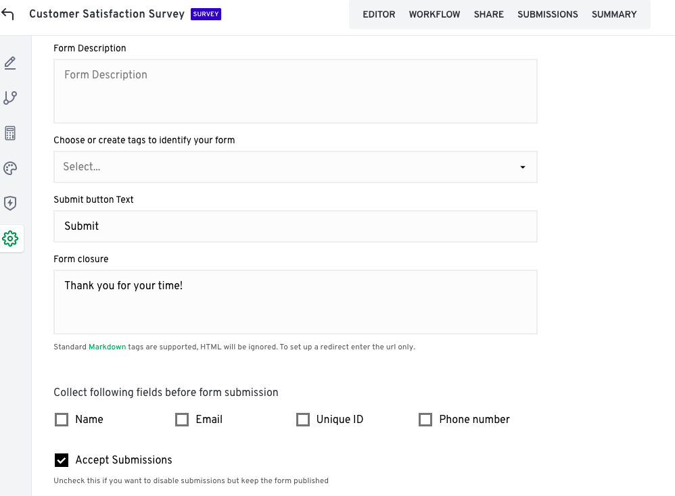This screenshot has width=675, height=496.
Task: Click the back arrow icon
Action: click(x=7, y=14)
